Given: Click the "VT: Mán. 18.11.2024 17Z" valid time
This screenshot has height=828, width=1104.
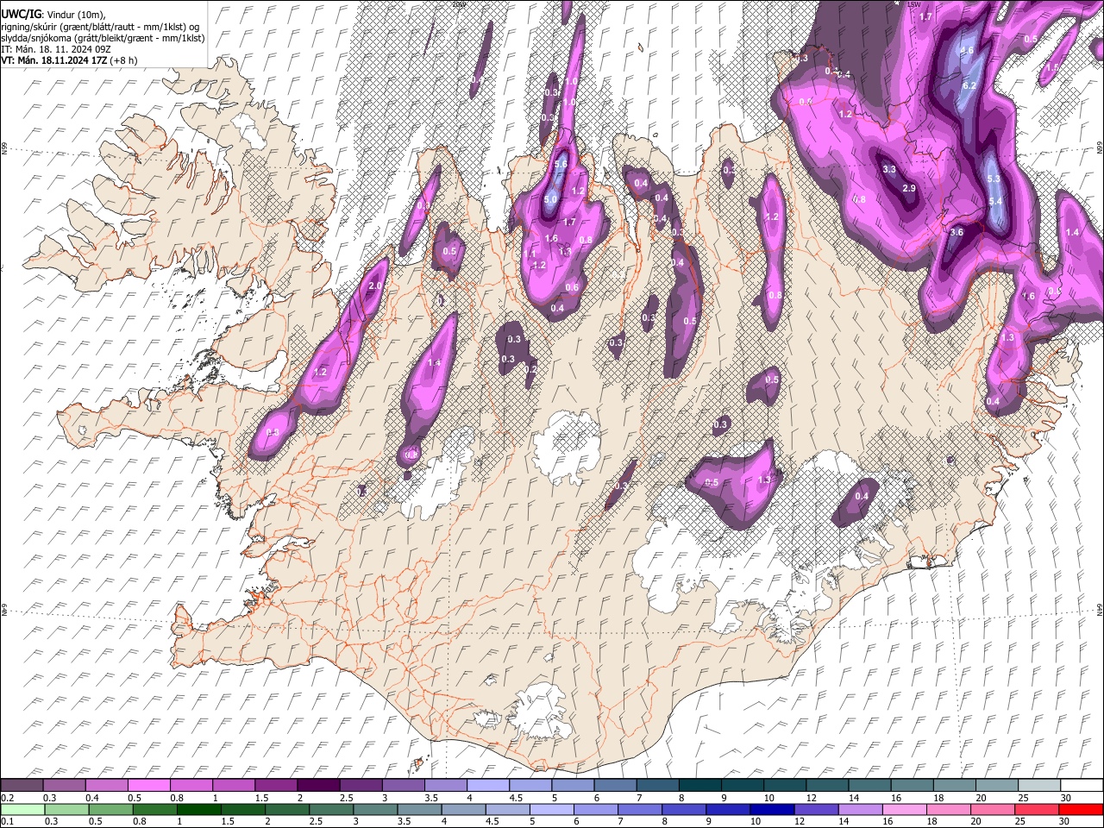Looking at the screenshot, I should coord(53,60).
